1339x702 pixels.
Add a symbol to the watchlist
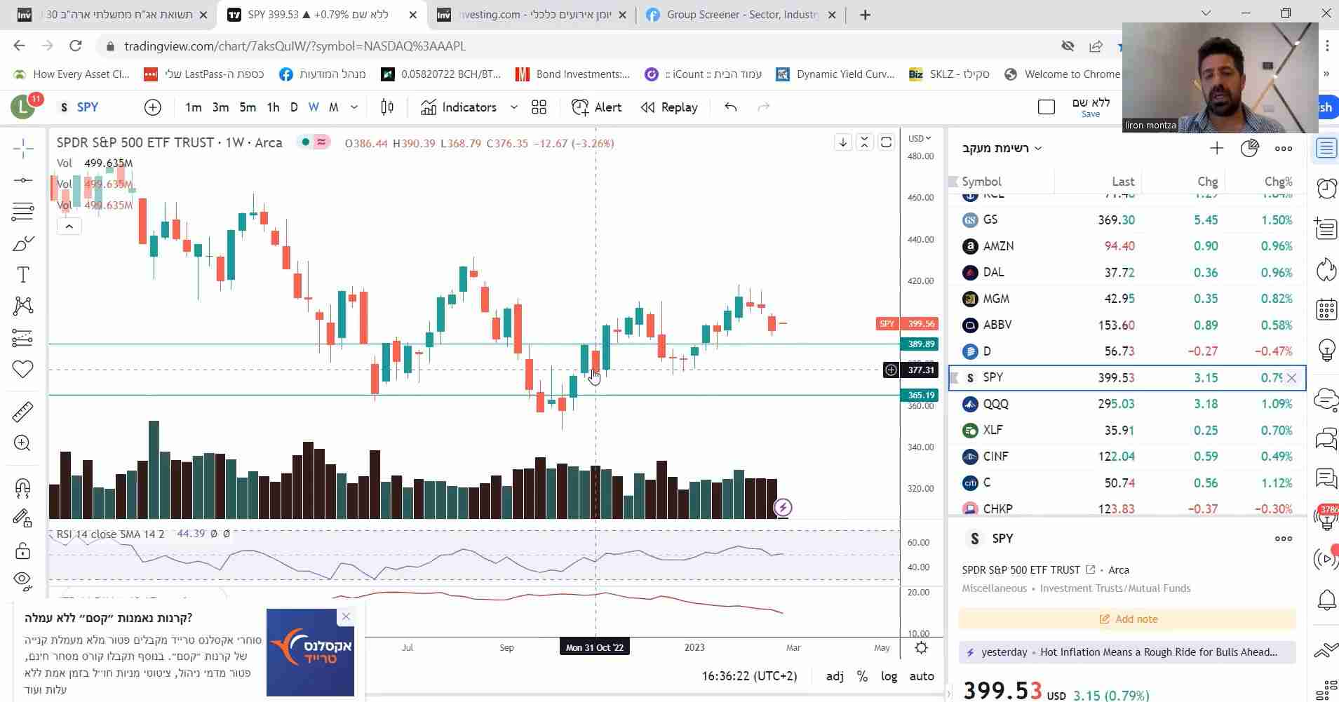tap(1216, 148)
